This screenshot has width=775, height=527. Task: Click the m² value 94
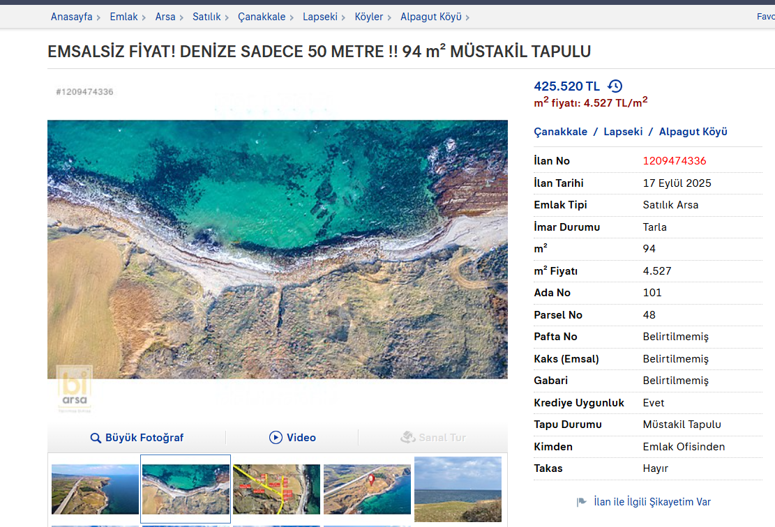tap(649, 249)
